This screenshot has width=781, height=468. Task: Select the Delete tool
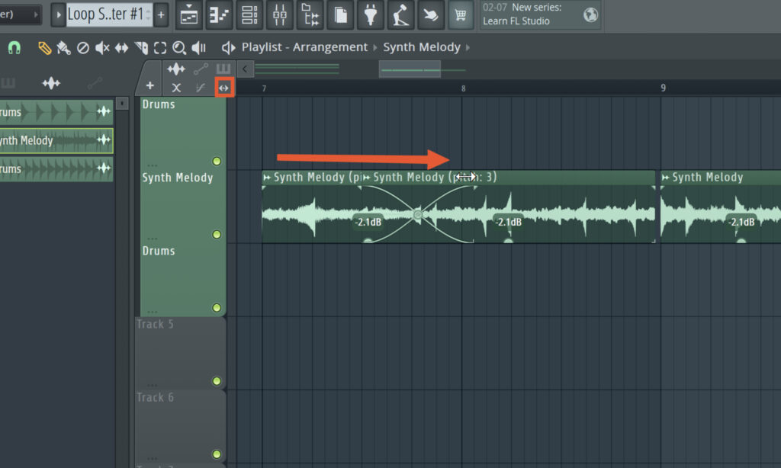click(83, 48)
